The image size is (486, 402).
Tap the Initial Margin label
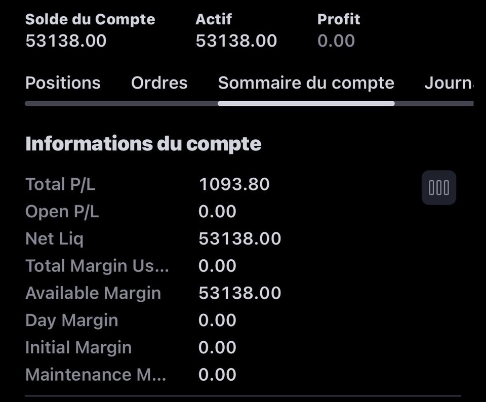78,347
